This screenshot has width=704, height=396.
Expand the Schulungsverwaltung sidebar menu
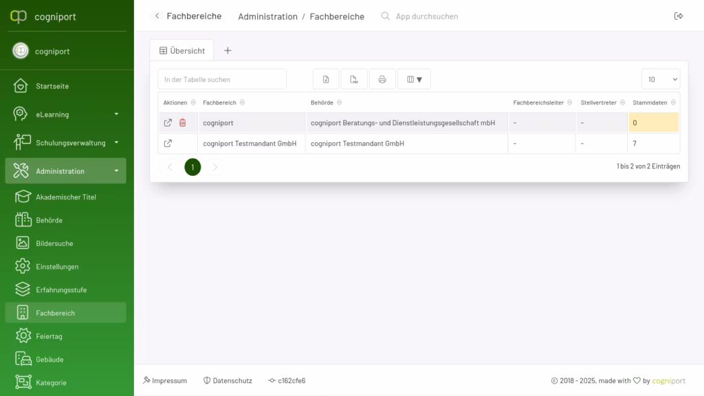pyautogui.click(x=65, y=143)
